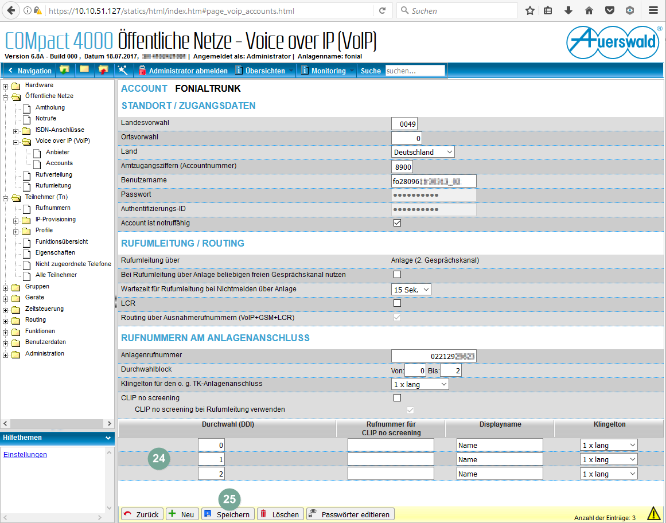Open the magic wand wizard icon

(123, 70)
